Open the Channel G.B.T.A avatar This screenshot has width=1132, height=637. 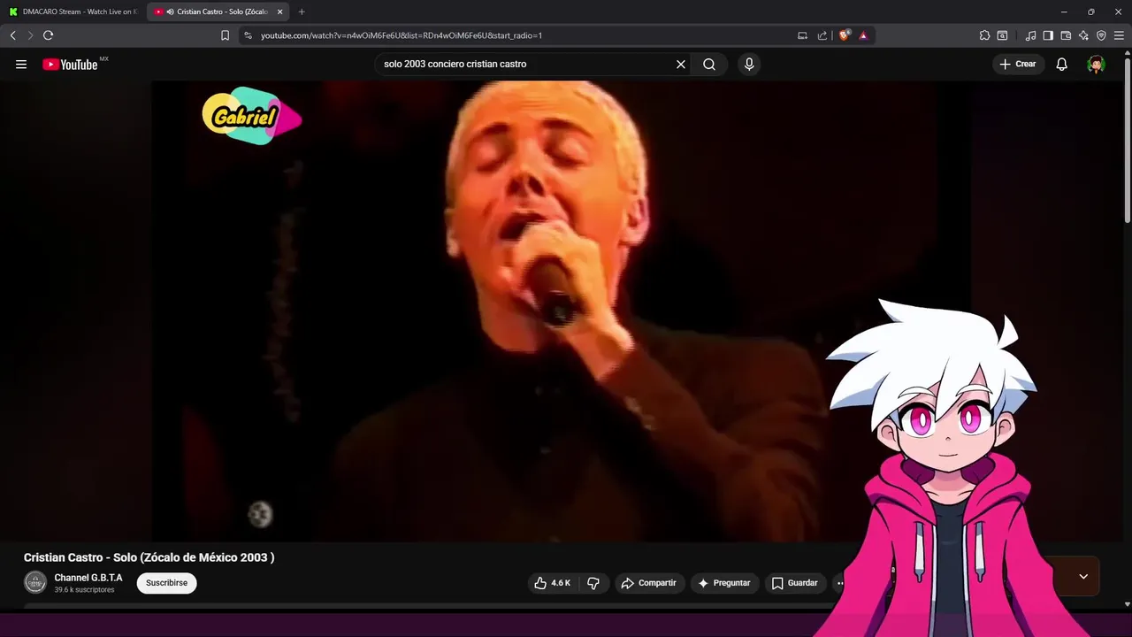(x=35, y=582)
